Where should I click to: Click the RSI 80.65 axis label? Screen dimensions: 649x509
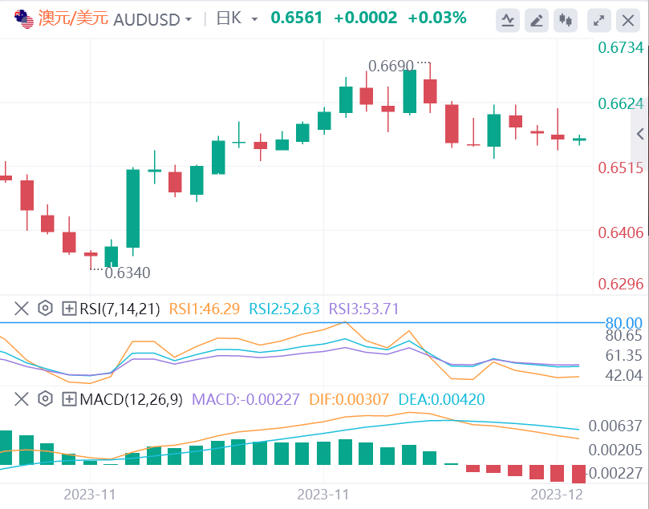tap(624, 336)
